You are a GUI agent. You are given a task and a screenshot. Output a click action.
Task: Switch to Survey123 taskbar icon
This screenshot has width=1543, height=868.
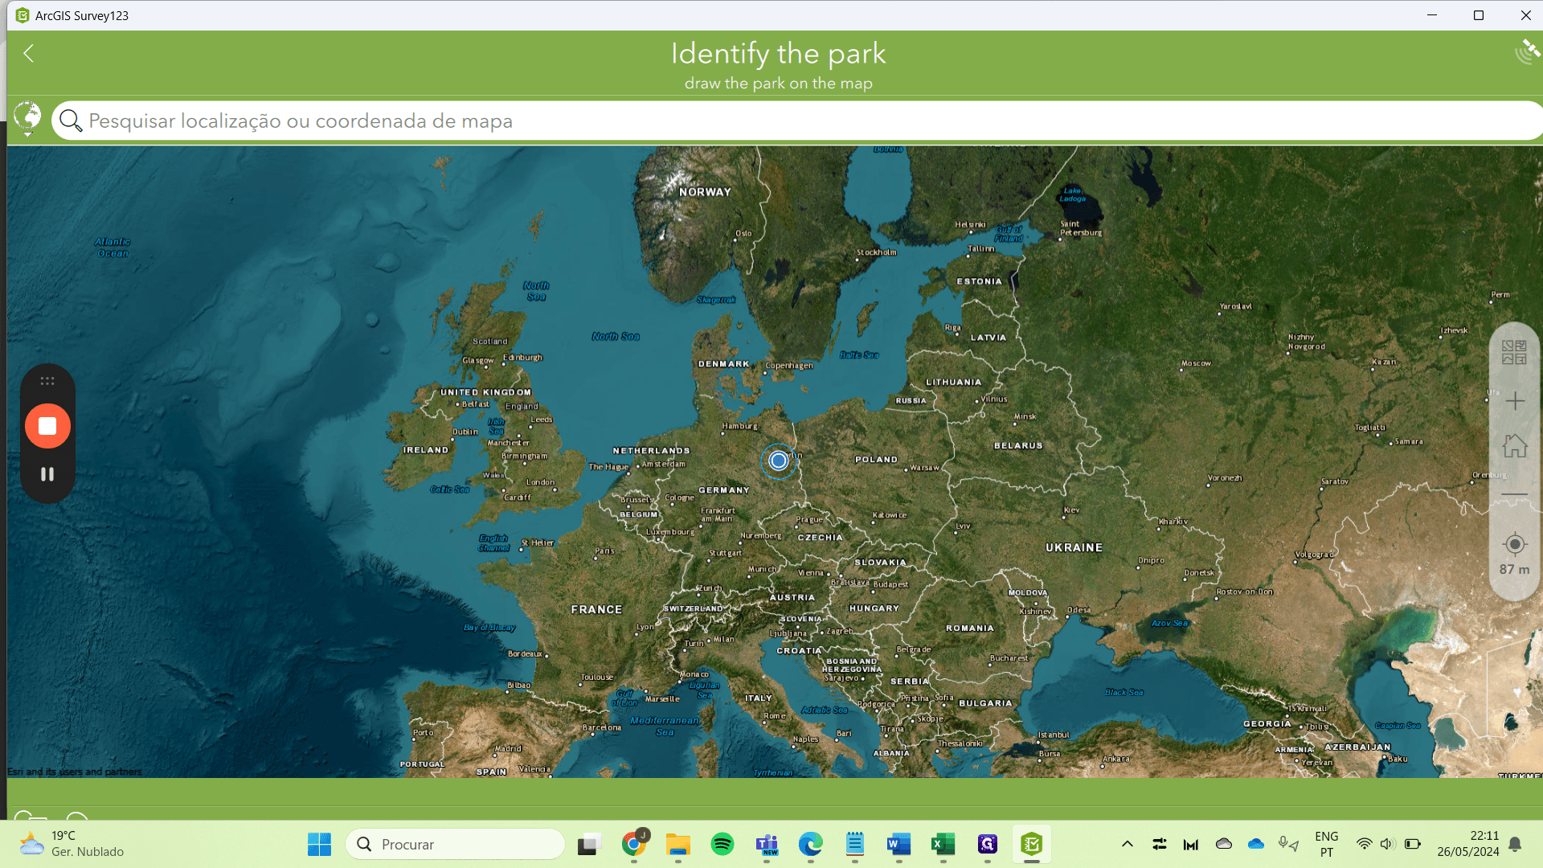pyautogui.click(x=1032, y=844)
